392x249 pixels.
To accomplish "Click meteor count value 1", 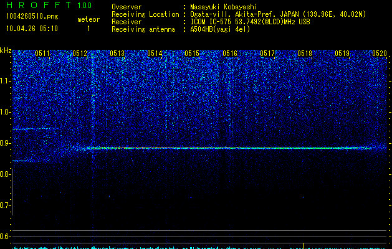I will click(88, 29).
